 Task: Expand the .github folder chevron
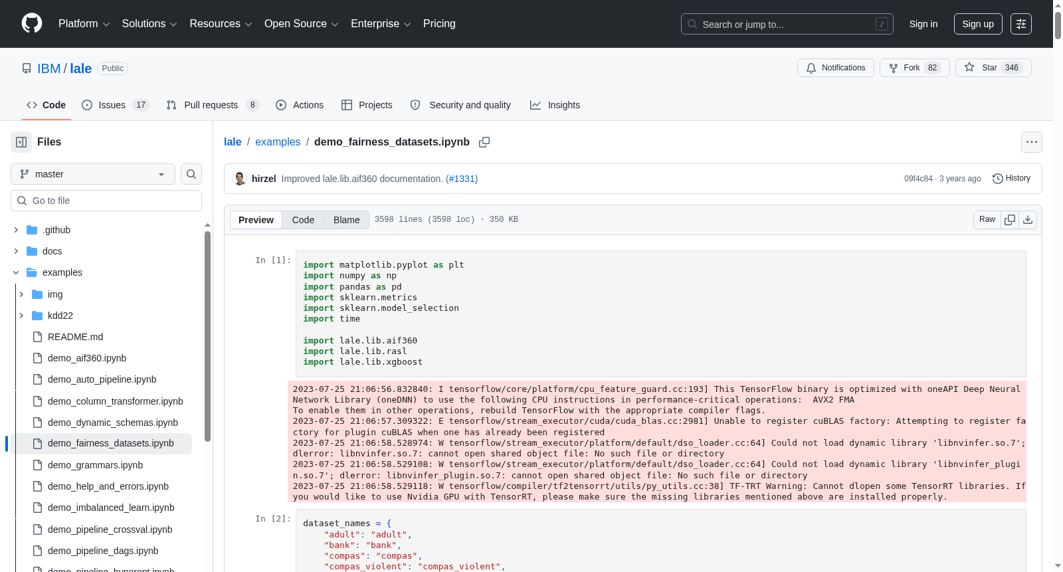pyautogui.click(x=16, y=230)
